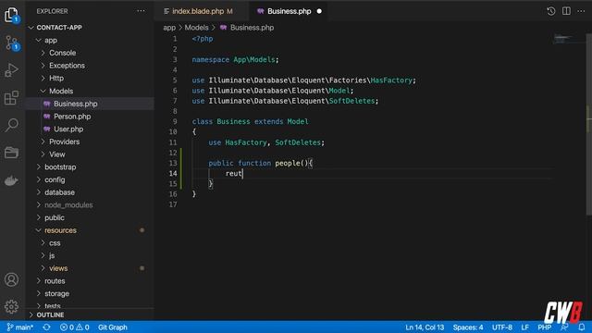Open Person.php in the file tree
Image resolution: width=592 pixels, height=333 pixels.
[x=72, y=117]
